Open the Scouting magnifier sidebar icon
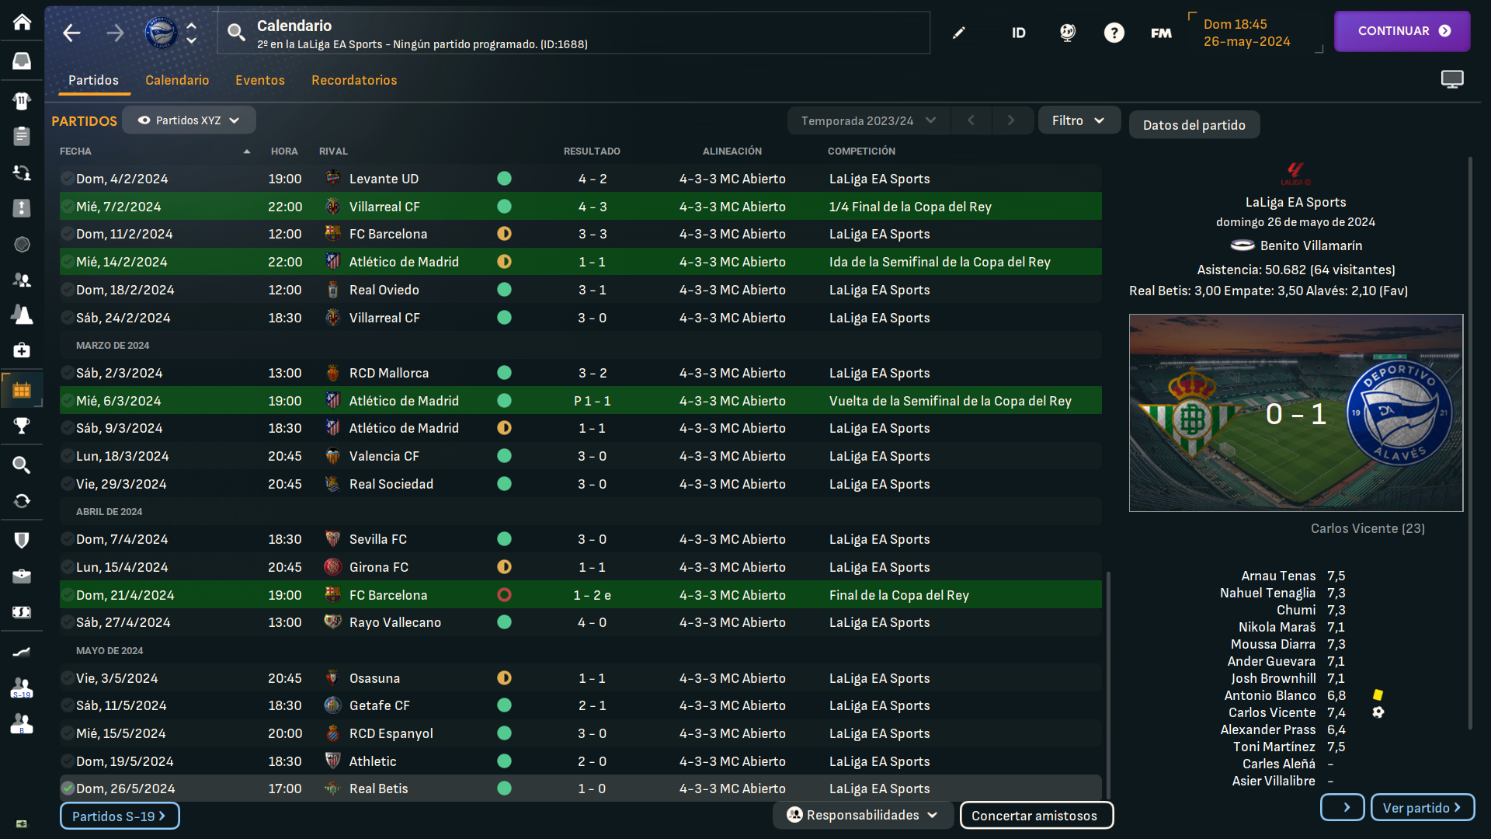Screen dimensions: 1491x839 (22, 465)
